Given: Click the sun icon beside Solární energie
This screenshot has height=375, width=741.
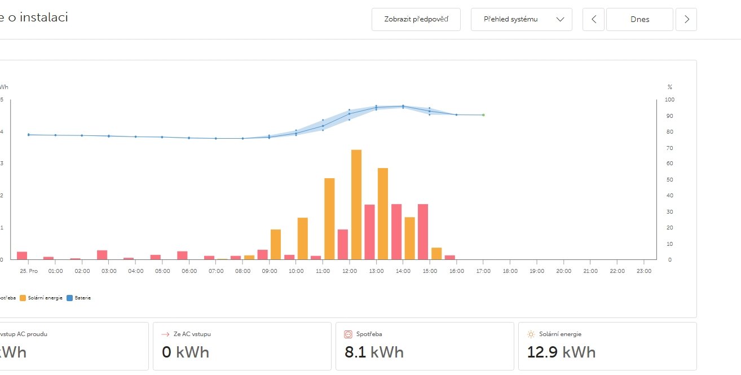Looking at the screenshot, I should click(x=531, y=334).
